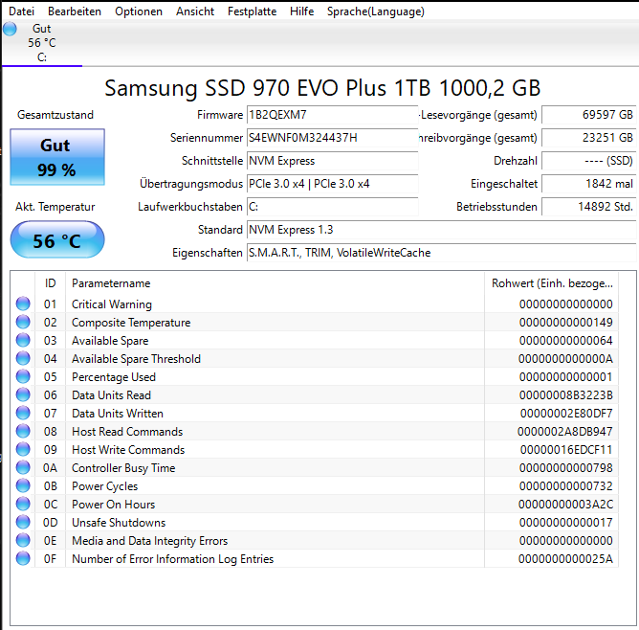
Task: Click the status orb for Power Cycles
Action: 23,485
